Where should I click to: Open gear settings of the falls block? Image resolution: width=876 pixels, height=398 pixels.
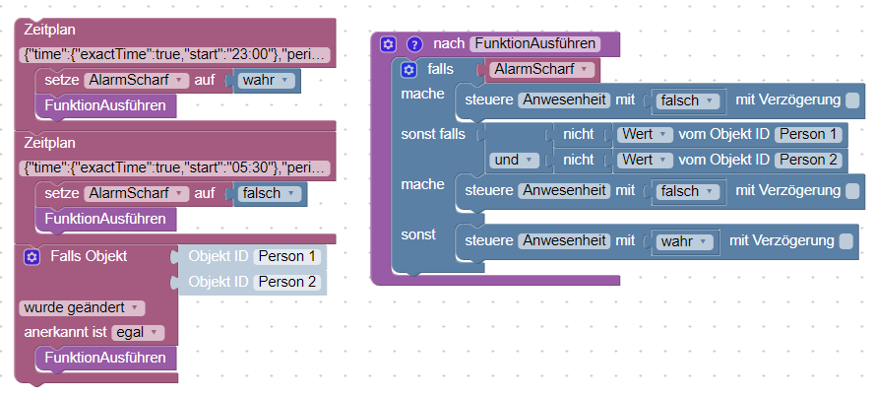click(408, 70)
